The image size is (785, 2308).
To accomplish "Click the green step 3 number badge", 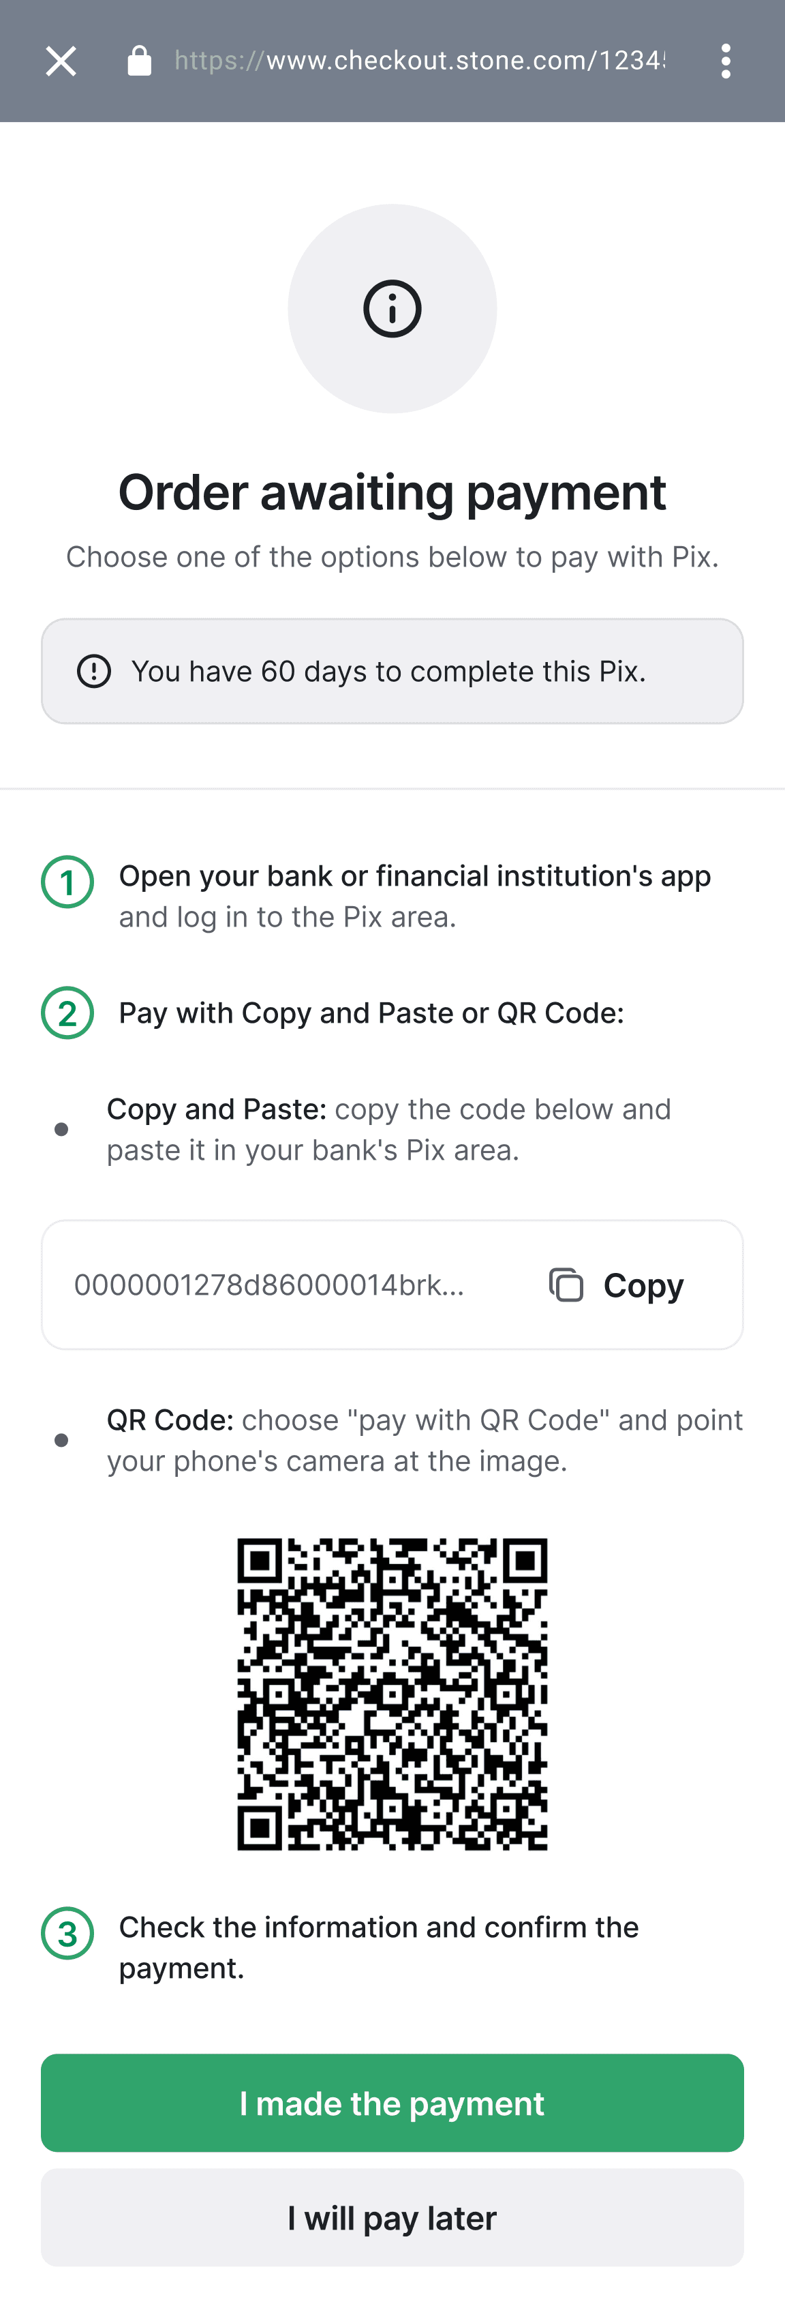I will (67, 1932).
